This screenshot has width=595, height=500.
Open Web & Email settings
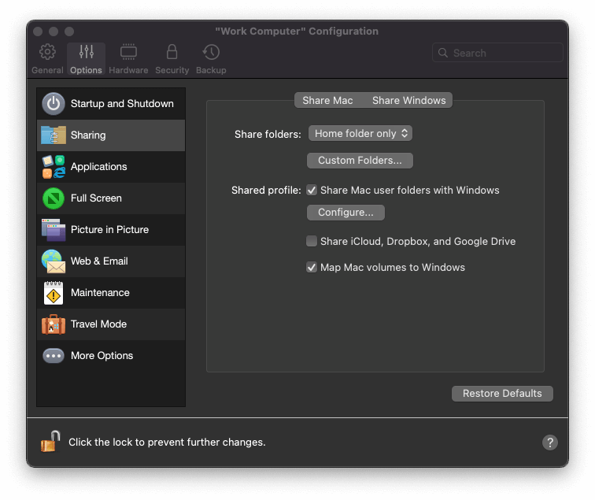[x=111, y=261]
